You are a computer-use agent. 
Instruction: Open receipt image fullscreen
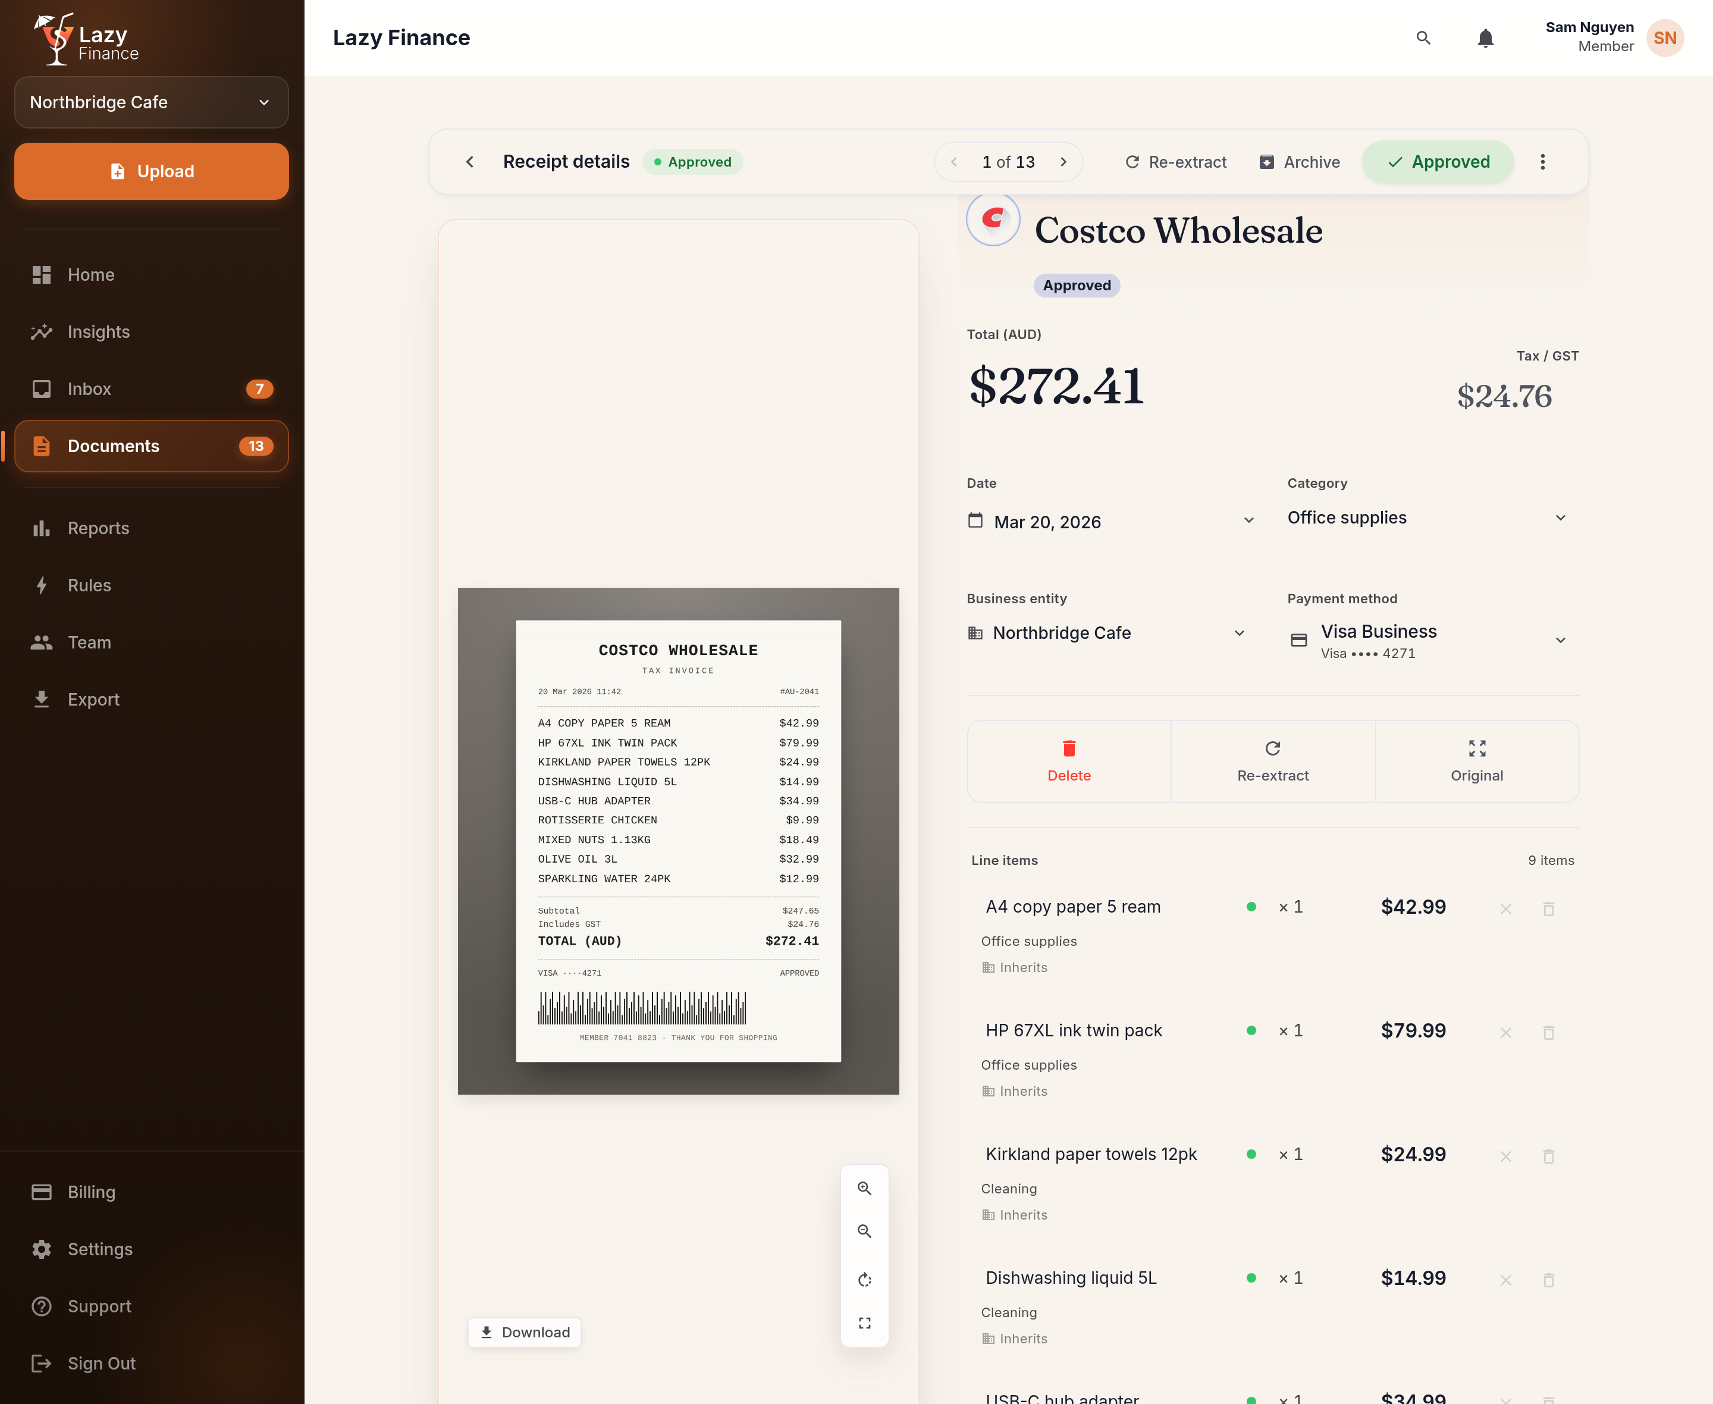(x=864, y=1323)
